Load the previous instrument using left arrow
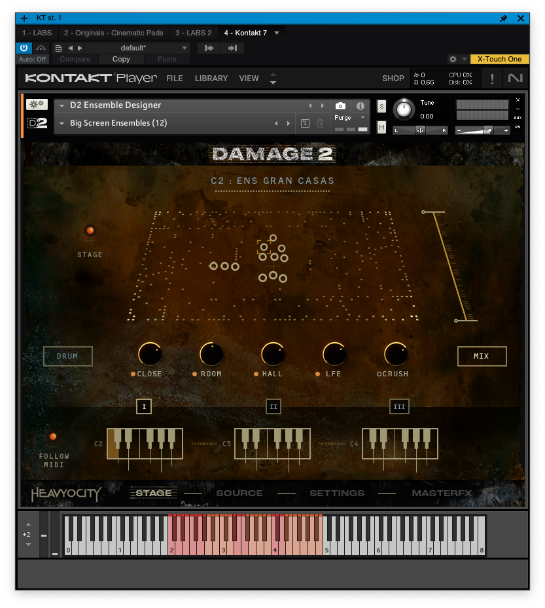The height and width of the screenshot is (608, 545). coord(310,105)
